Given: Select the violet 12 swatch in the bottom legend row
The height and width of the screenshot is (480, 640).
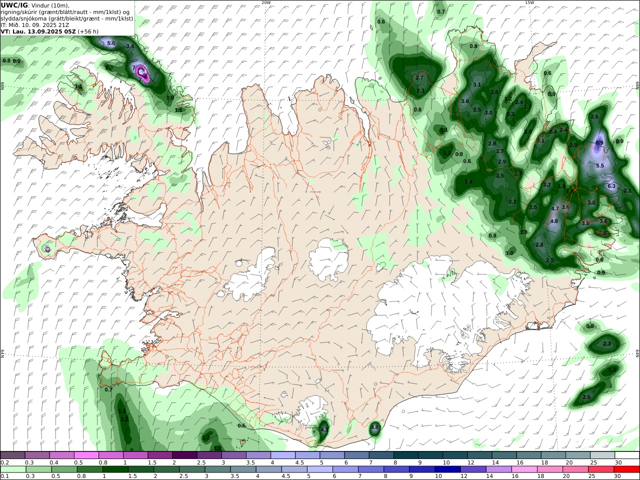Looking at the screenshot, I should [472, 469].
